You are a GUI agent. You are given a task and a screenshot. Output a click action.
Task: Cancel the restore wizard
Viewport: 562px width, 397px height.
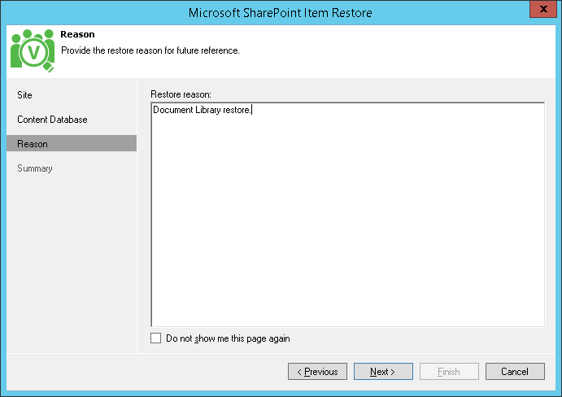515,372
